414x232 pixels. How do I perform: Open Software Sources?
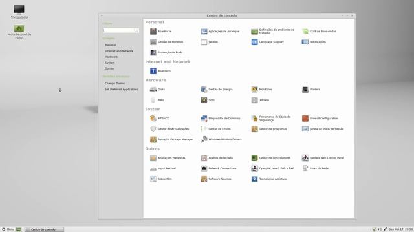[216, 179]
